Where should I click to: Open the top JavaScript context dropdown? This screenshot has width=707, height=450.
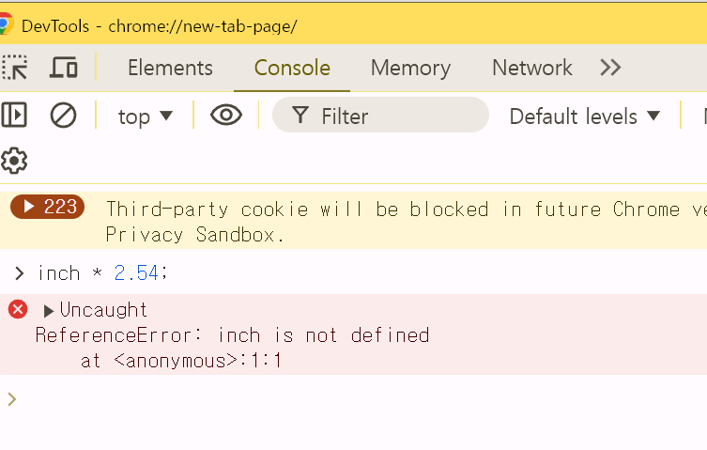146,116
